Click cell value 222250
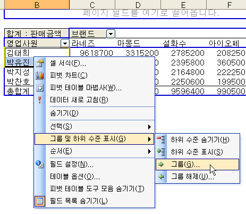 231,72
